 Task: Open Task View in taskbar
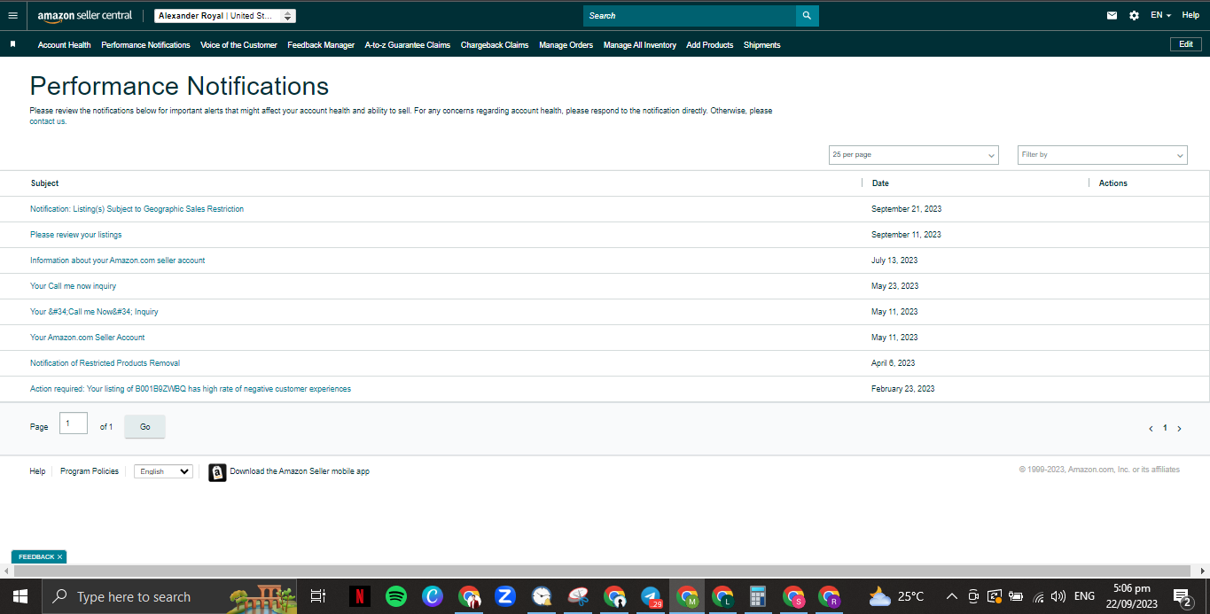tap(318, 597)
